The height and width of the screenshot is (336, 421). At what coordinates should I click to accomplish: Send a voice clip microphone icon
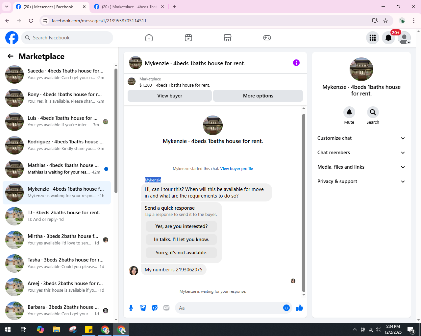pyautogui.click(x=131, y=308)
